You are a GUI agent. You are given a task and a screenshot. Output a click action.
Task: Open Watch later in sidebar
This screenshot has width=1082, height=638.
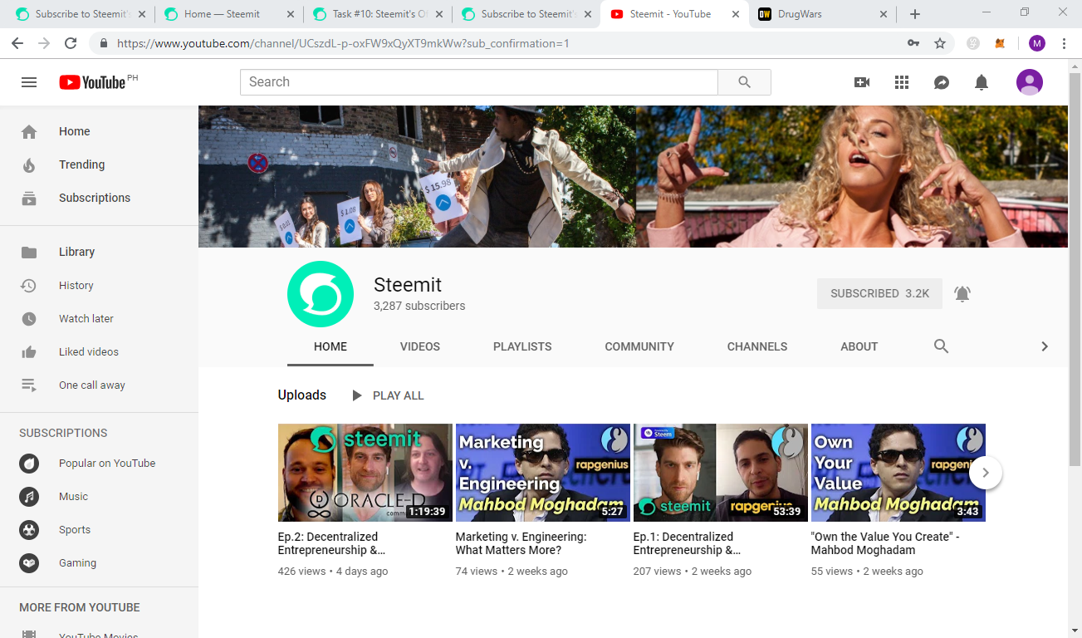100,318
